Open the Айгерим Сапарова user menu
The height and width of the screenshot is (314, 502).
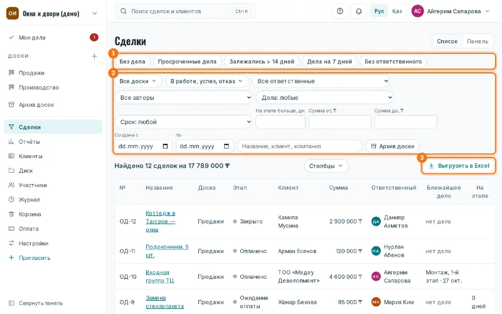(x=451, y=11)
